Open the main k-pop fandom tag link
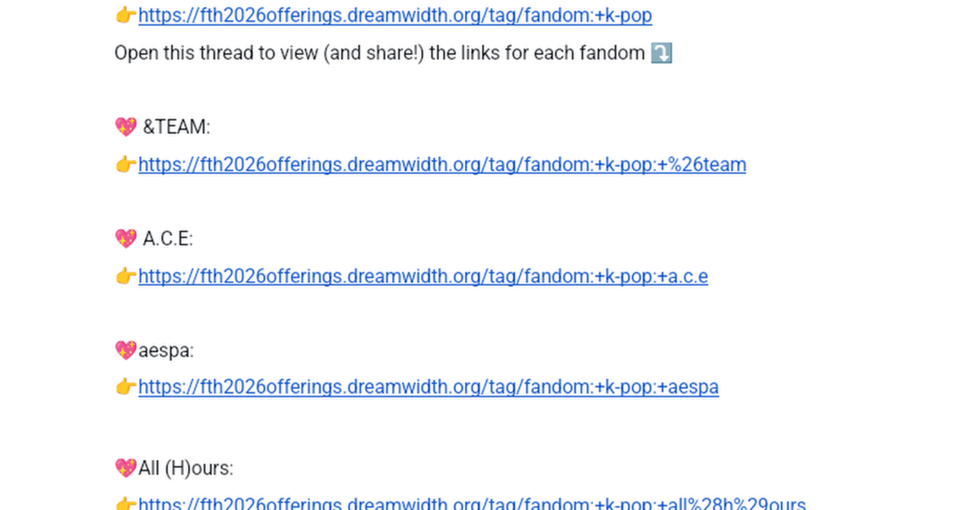This screenshot has height=510, width=972. coord(395,16)
